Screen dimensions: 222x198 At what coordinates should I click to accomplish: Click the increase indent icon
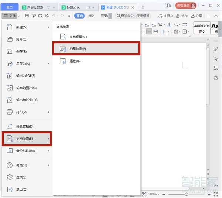[154, 25]
